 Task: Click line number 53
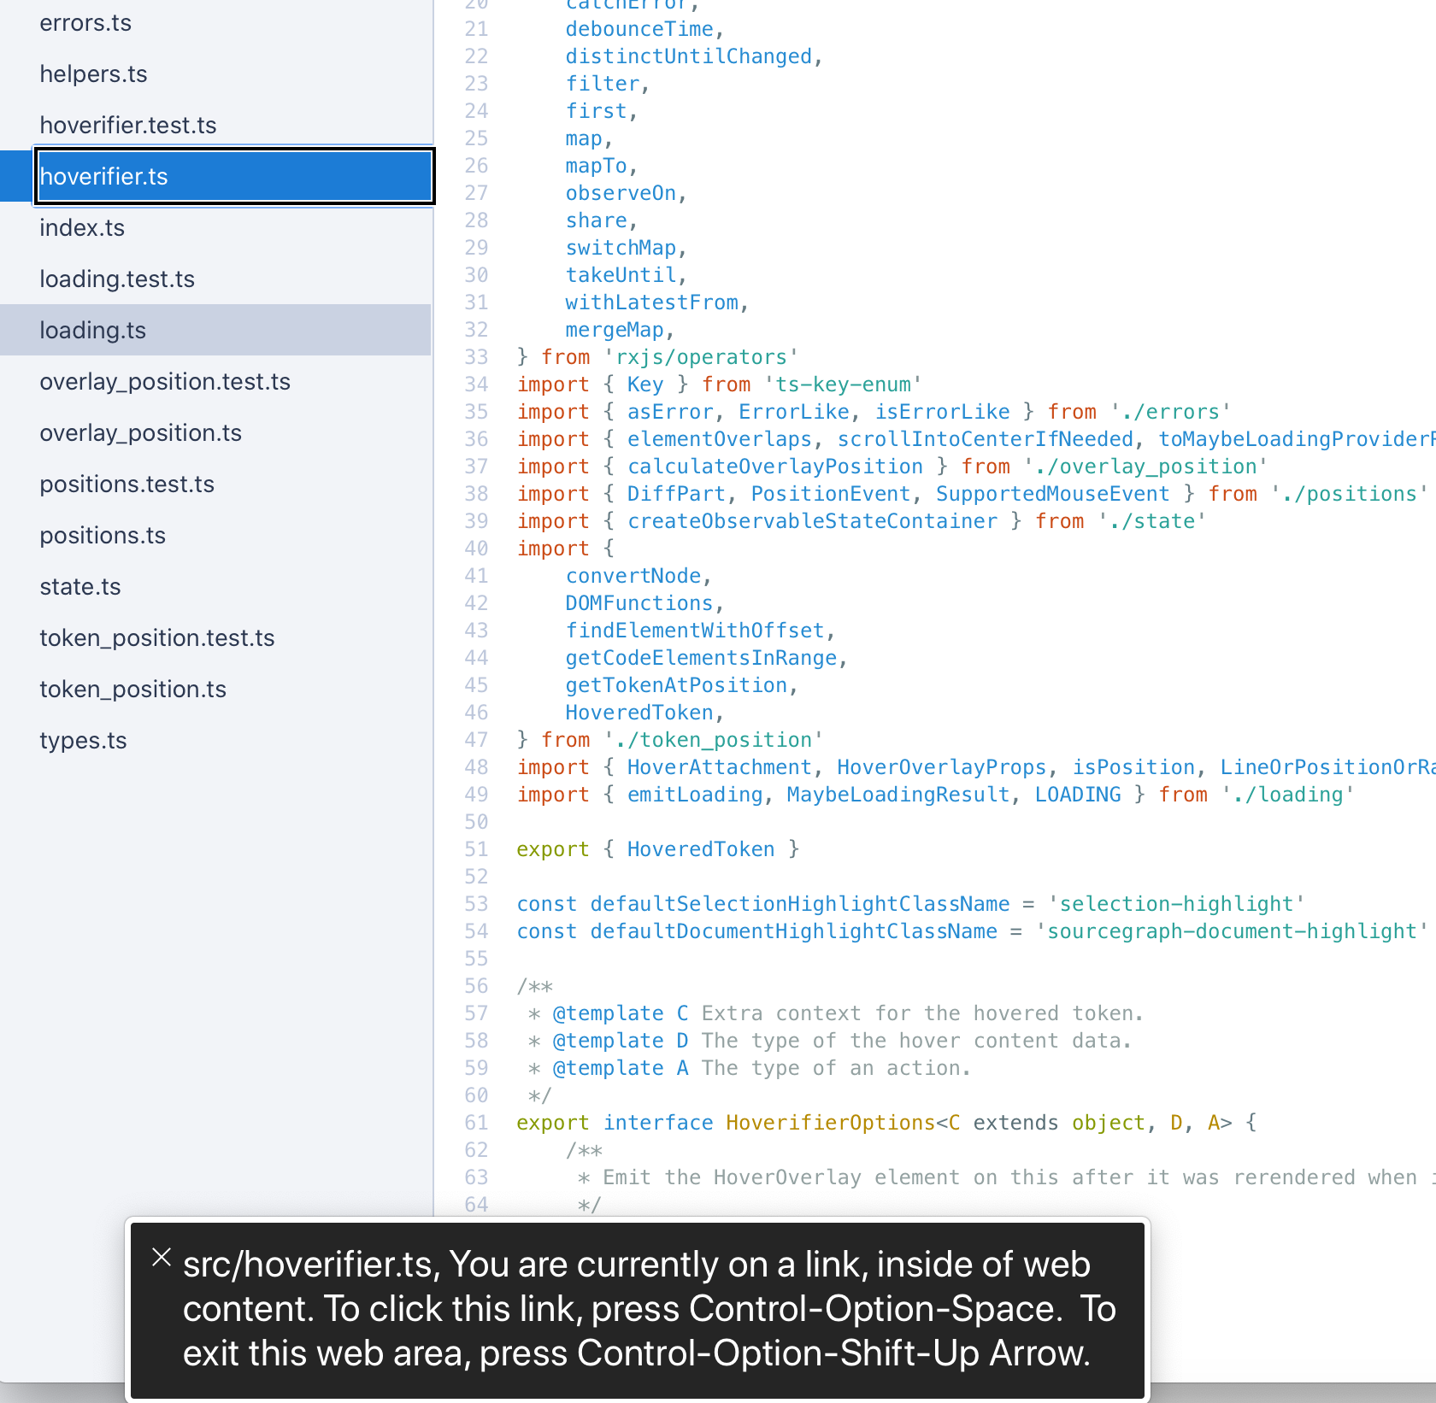coord(476,904)
